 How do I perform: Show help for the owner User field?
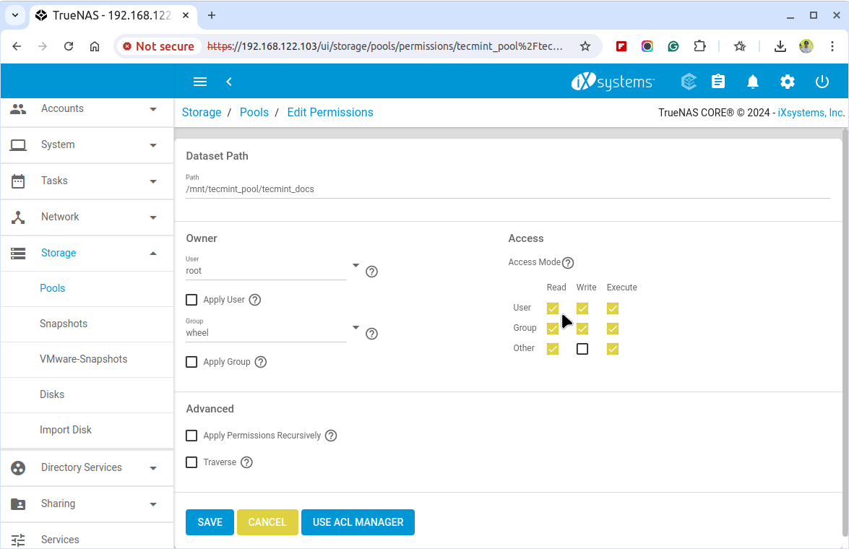pos(371,272)
